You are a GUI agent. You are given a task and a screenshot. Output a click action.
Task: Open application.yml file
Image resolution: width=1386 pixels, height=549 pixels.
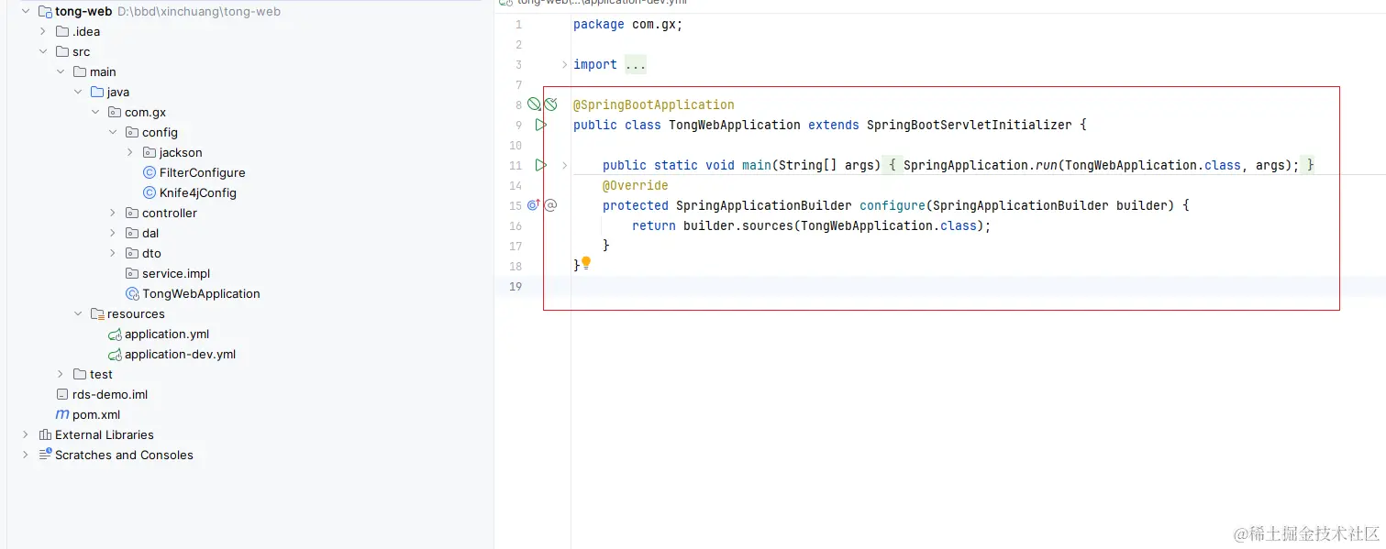(x=167, y=335)
